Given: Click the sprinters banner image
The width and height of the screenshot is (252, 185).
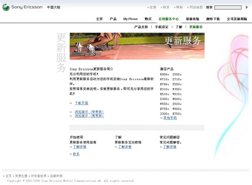Looking at the screenshot, I should point(137,46).
